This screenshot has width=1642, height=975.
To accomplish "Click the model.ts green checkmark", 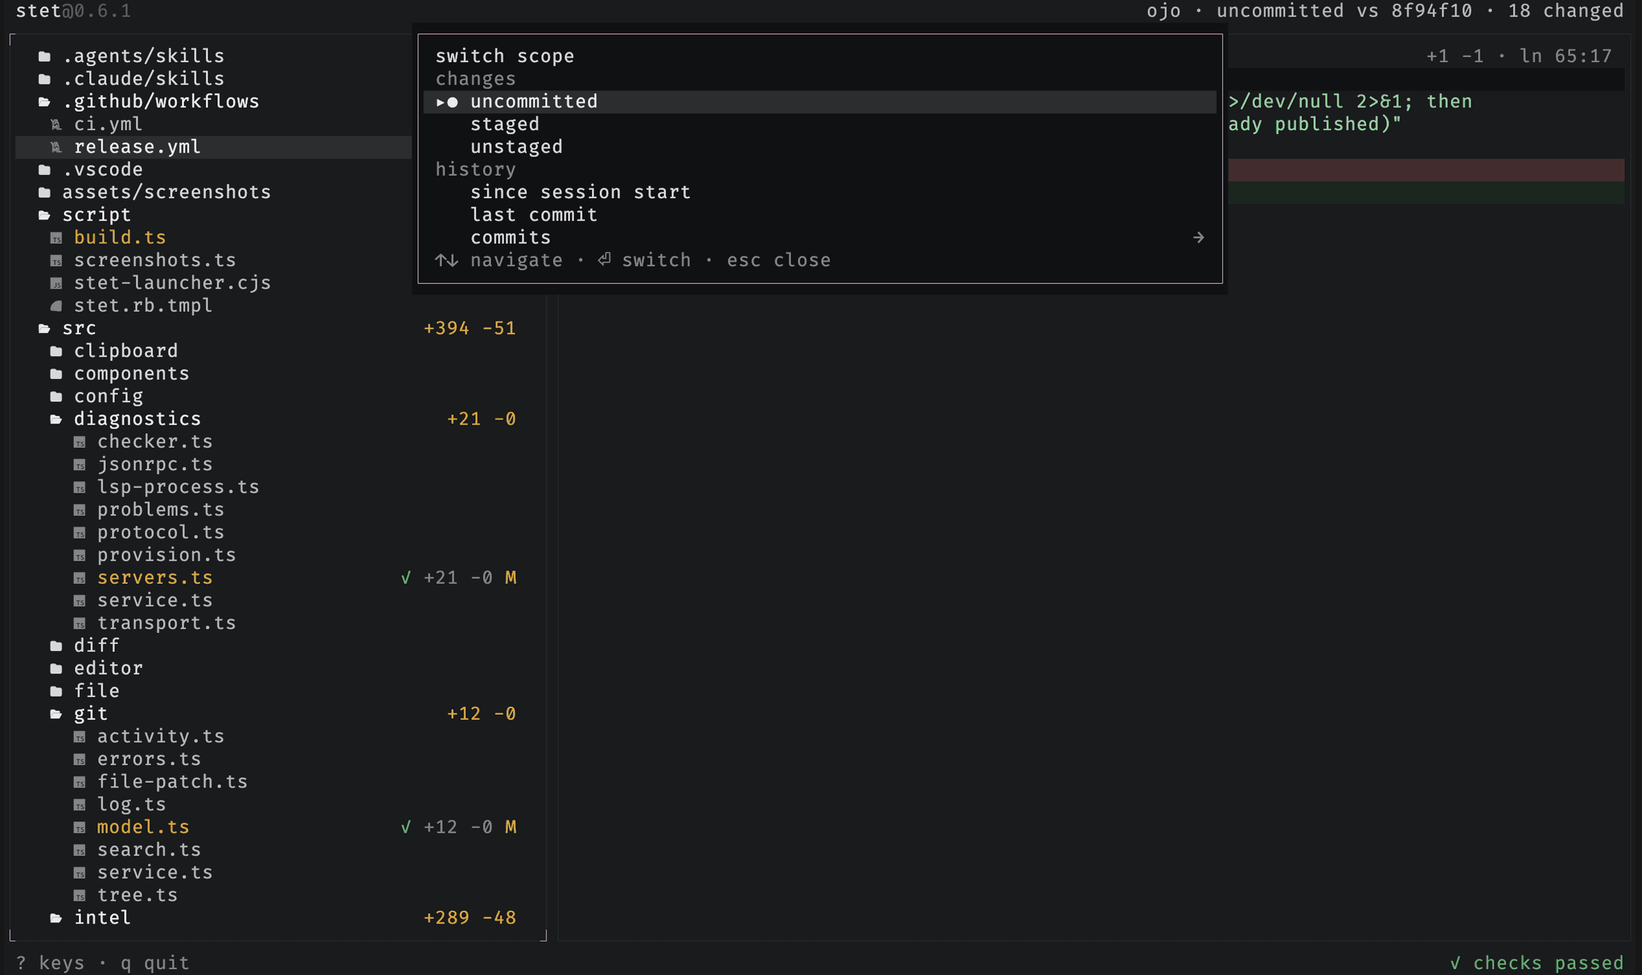I will pyautogui.click(x=406, y=827).
